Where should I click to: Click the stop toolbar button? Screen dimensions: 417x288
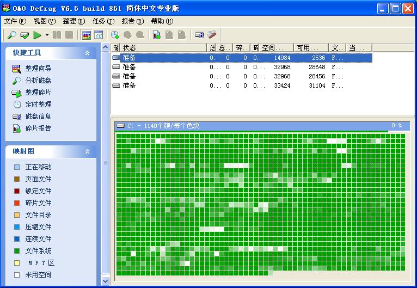(x=69, y=35)
